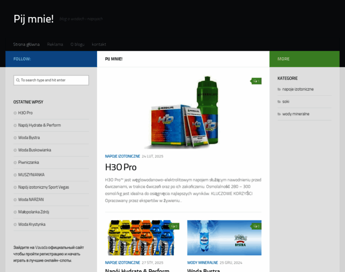Open wody mineralne category

coord(296,114)
